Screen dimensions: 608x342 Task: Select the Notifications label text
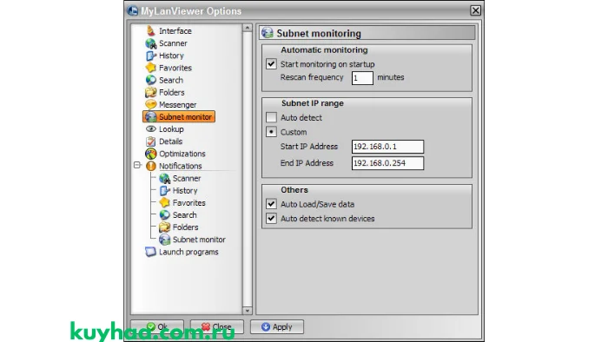click(x=181, y=166)
